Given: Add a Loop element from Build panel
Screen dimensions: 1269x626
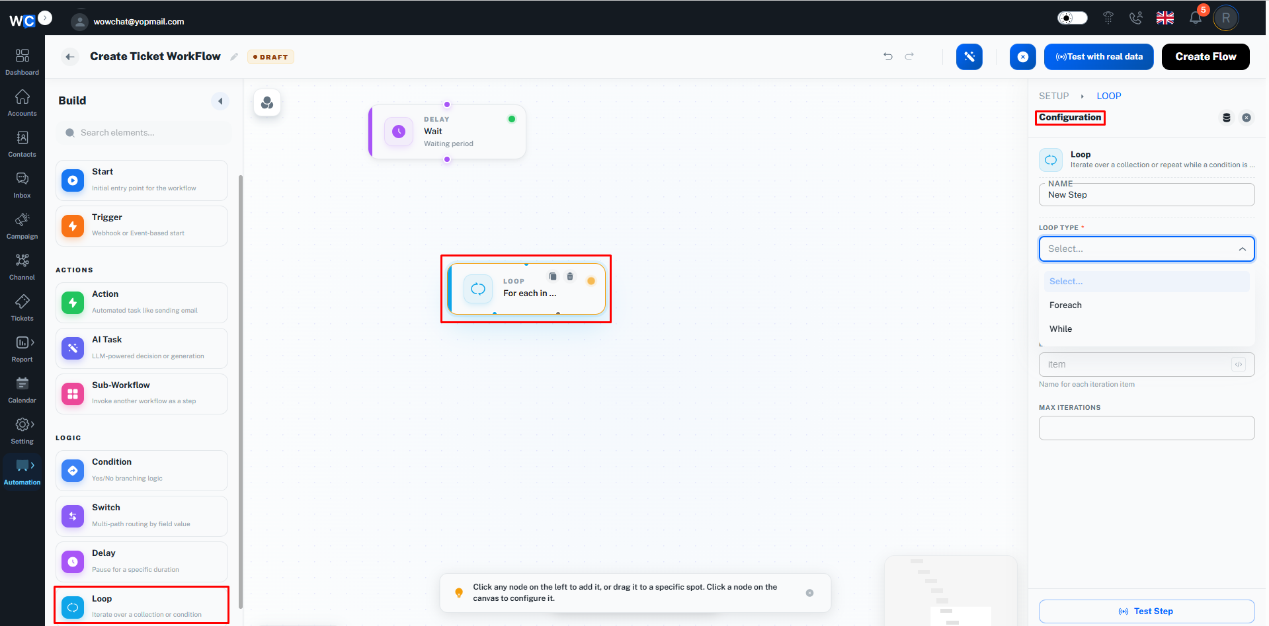Looking at the screenshot, I should 142,606.
